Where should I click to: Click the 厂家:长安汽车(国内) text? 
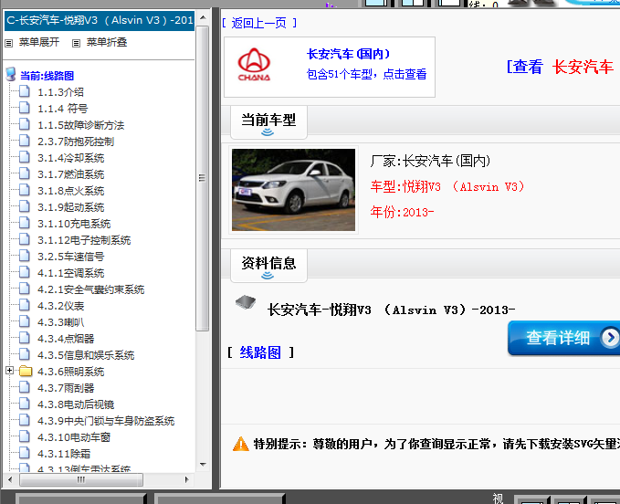[431, 161]
